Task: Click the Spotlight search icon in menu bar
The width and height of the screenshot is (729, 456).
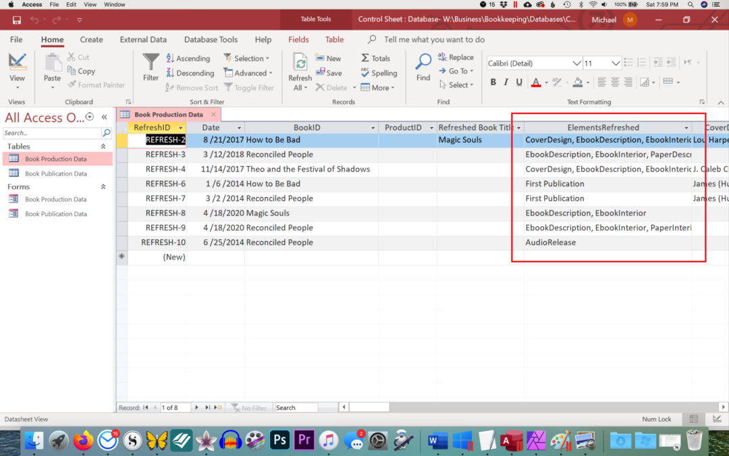Action: (691, 5)
